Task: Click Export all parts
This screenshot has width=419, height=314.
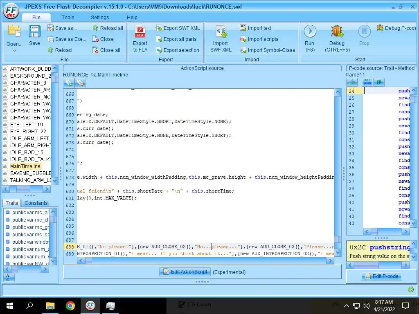Action: (x=176, y=39)
